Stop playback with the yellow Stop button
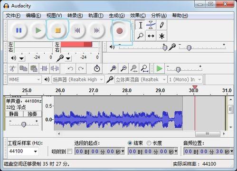Screen dimensions: 237x171 pyautogui.click(x=58, y=30)
